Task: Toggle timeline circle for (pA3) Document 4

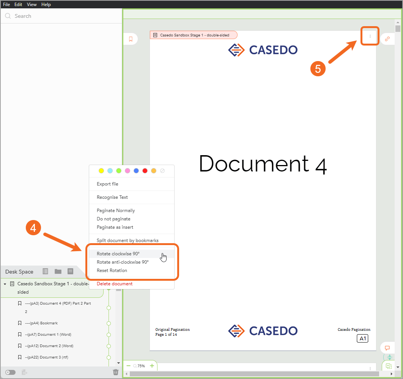Action: coord(109,308)
